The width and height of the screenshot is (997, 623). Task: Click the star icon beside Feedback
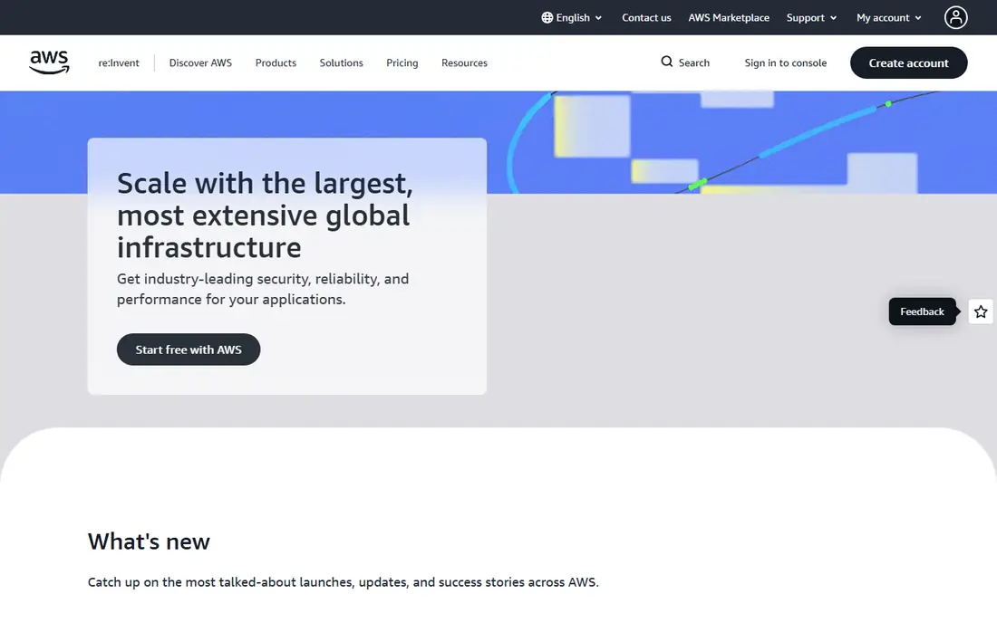click(980, 311)
